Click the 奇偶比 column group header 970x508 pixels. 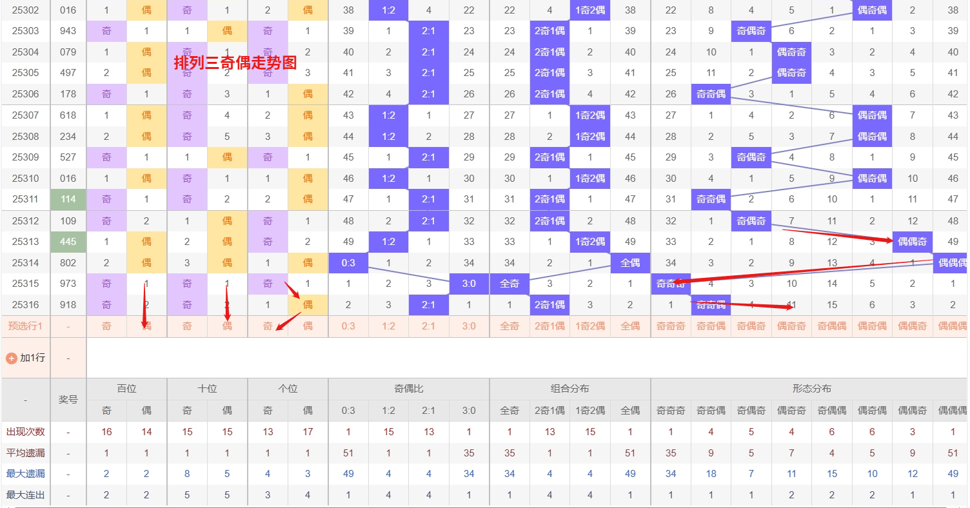click(408, 389)
